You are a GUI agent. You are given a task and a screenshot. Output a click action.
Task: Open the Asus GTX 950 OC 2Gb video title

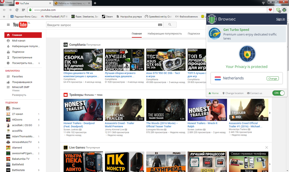click(x=163, y=75)
